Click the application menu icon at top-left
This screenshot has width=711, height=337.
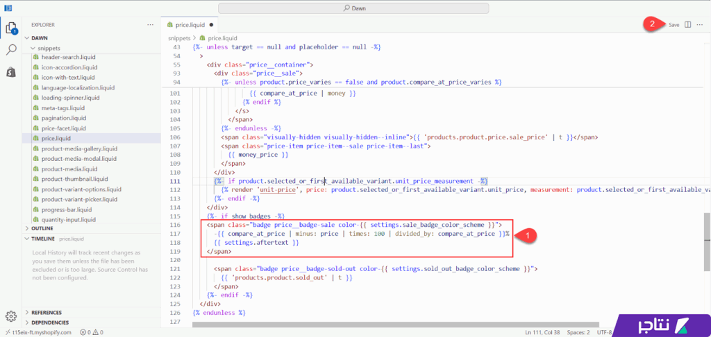click(x=8, y=8)
